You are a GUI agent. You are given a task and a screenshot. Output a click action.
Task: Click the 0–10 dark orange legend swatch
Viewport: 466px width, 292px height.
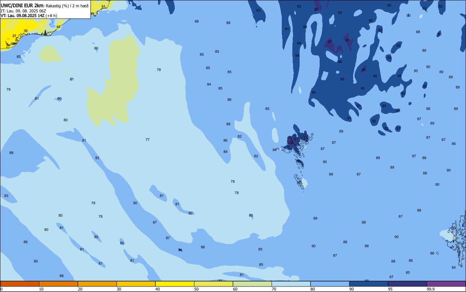[20, 284]
